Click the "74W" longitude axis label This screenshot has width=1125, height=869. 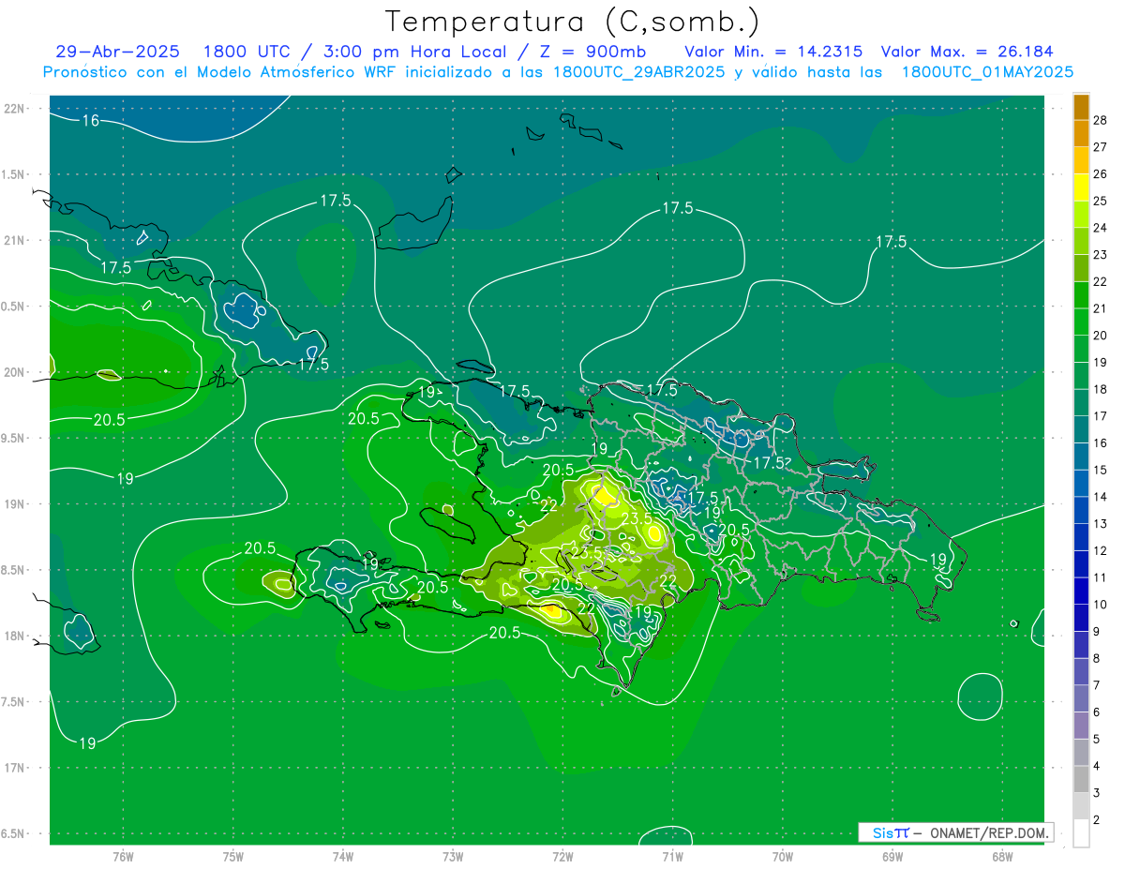point(343,857)
